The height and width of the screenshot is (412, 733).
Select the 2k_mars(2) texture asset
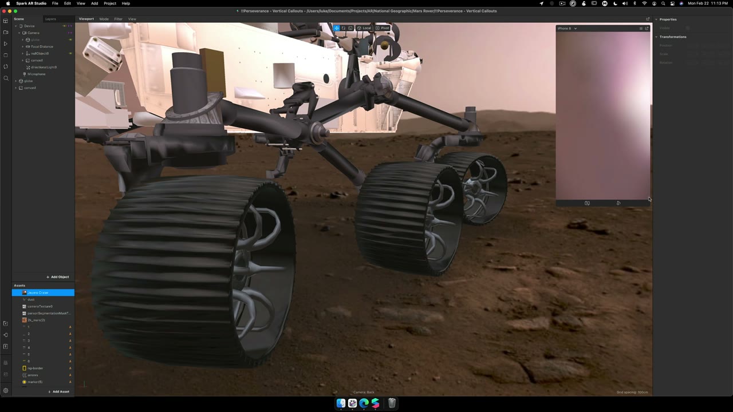point(36,320)
